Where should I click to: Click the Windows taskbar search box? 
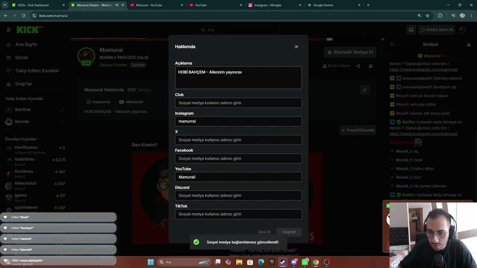click(184, 262)
